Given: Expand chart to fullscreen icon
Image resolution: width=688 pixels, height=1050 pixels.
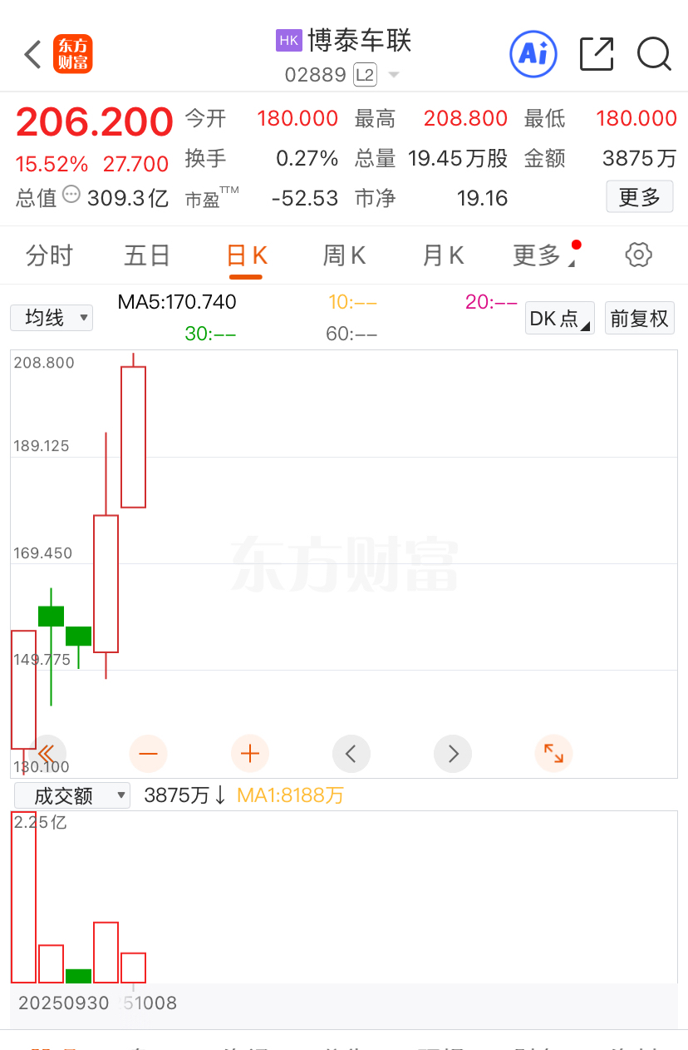Looking at the screenshot, I should [553, 754].
